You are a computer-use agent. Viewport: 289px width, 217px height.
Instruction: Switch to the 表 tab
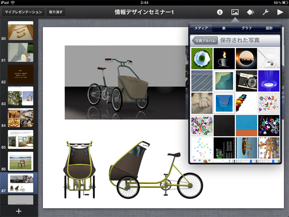224,28
